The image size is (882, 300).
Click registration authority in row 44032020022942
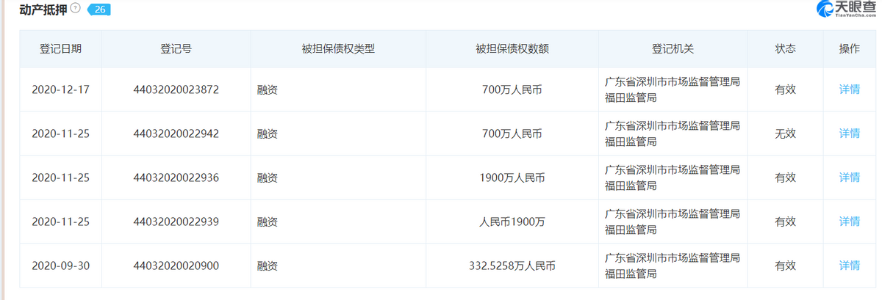(672, 133)
